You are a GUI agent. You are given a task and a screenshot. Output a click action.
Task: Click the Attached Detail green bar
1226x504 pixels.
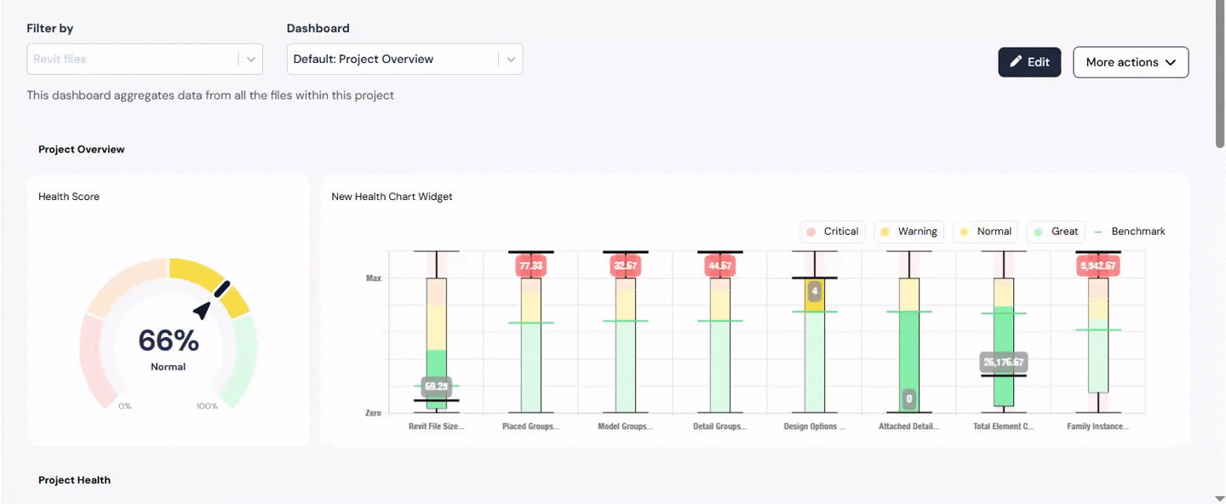[x=908, y=358]
